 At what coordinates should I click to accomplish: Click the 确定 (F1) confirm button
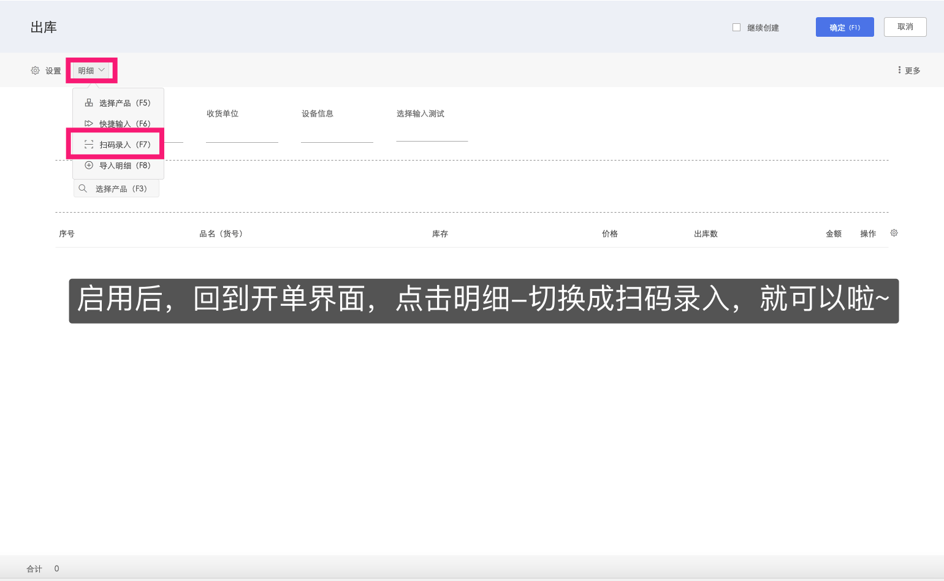845,27
